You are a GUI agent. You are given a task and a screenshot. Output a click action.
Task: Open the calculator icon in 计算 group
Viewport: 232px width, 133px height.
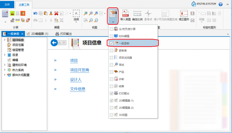point(5,14)
